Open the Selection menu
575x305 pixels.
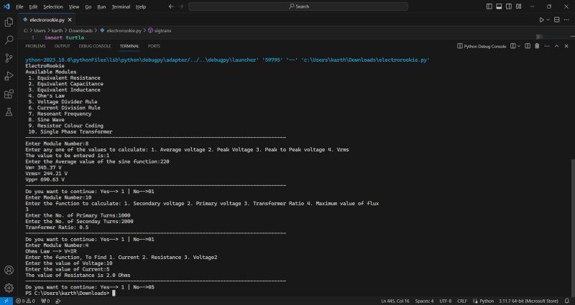pos(52,6)
